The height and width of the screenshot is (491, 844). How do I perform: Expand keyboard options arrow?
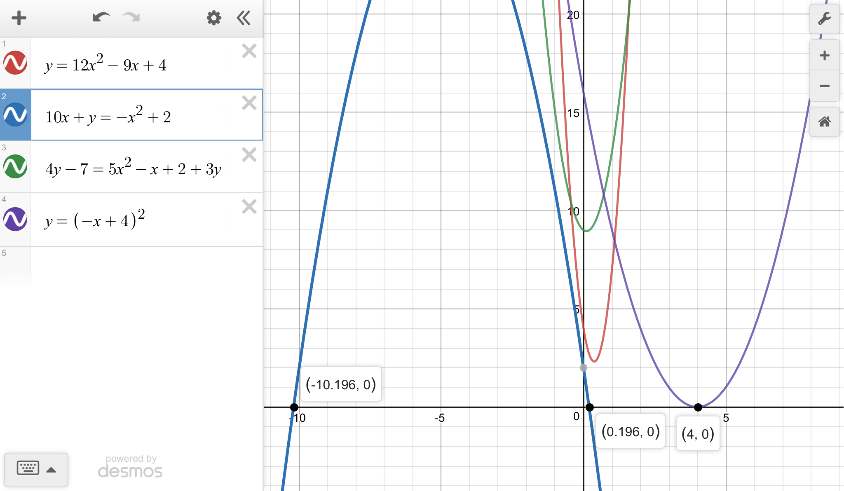pyautogui.click(x=51, y=470)
